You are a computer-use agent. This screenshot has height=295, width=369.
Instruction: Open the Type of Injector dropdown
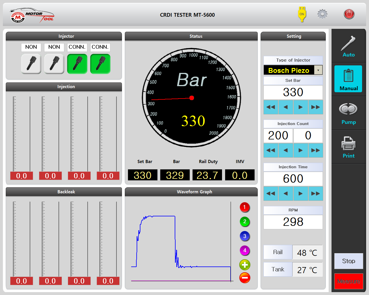coord(318,70)
